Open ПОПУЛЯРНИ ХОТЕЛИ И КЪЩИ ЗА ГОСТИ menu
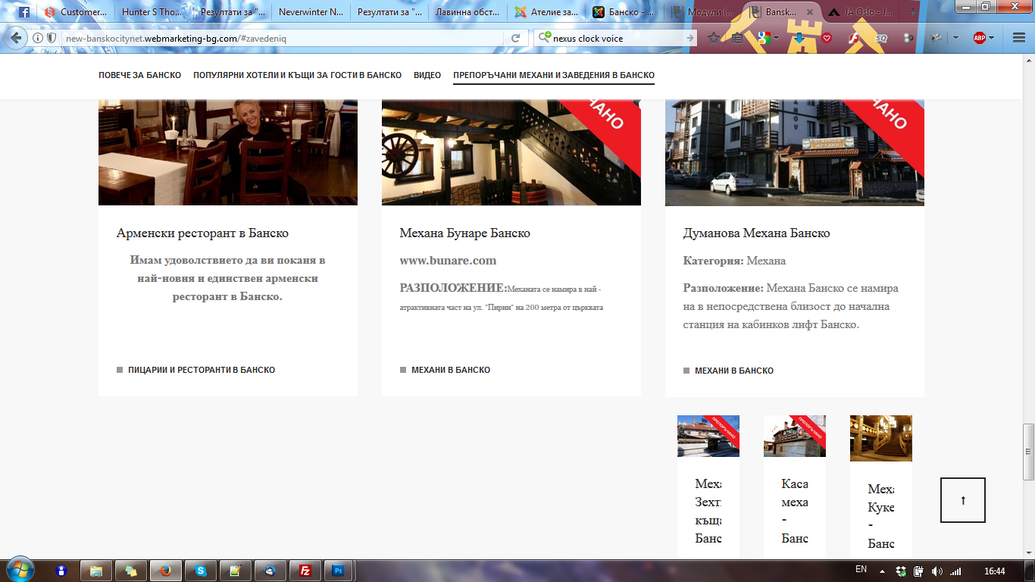Image resolution: width=1035 pixels, height=582 pixels. coord(297,75)
